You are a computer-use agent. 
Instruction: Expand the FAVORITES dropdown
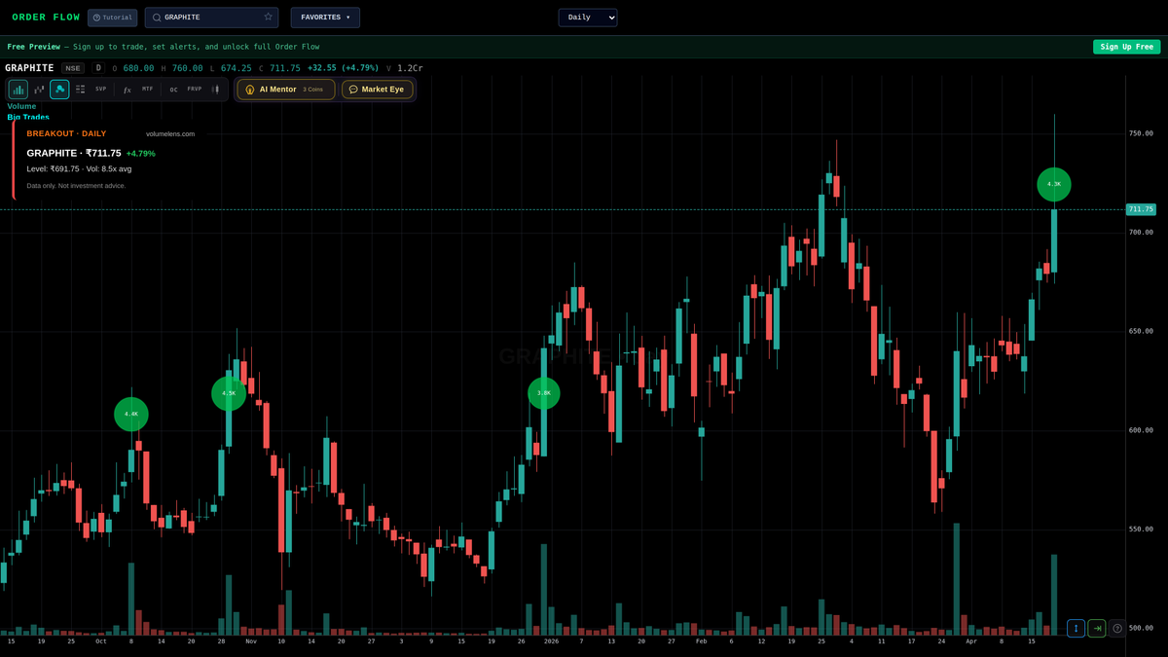coord(325,17)
